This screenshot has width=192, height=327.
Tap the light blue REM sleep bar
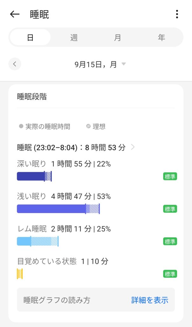point(24,241)
